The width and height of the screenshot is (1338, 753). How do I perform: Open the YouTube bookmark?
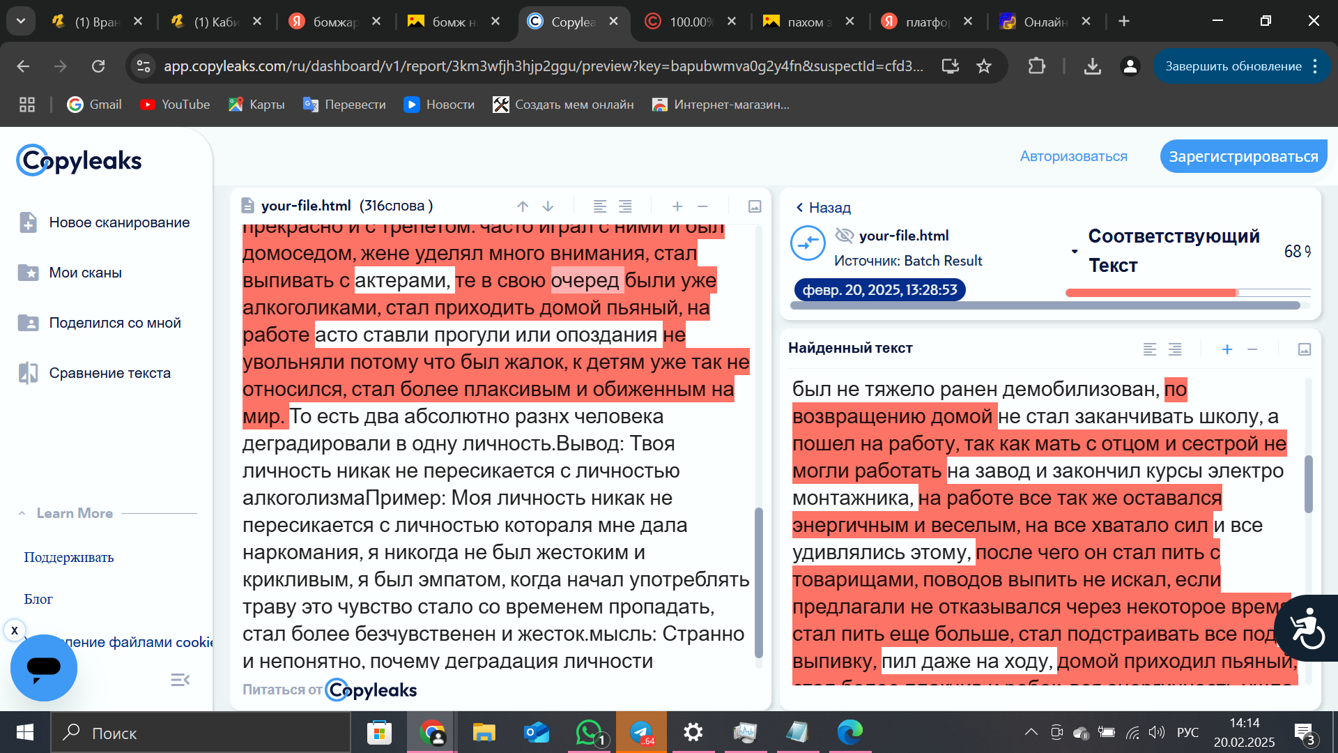coord(175,105)
